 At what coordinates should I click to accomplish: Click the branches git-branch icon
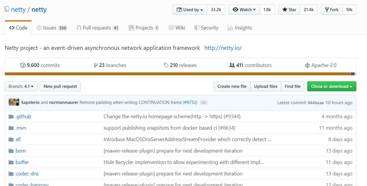pos(96,65)
